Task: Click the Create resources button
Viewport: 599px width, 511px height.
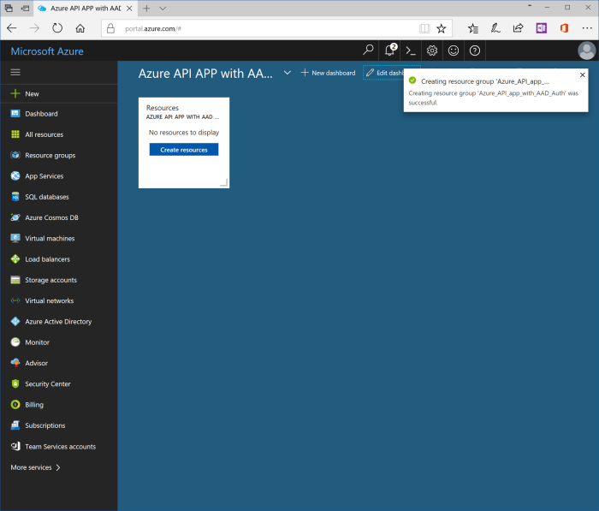Action: [184, 150]
